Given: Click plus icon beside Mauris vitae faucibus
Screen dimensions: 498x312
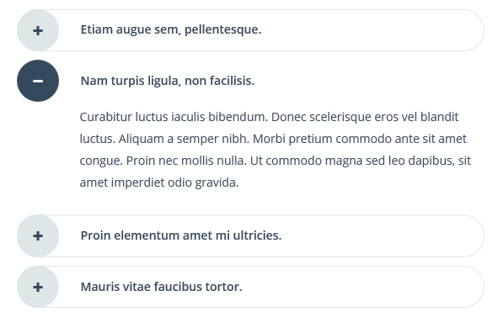Looking at the screenshot, I should coord(38,287).
